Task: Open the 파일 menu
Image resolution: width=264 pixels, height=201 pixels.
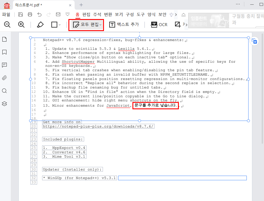Action: click(6, 14)
